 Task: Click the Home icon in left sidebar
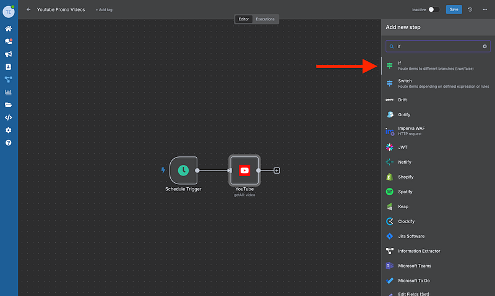pos(9,28)
